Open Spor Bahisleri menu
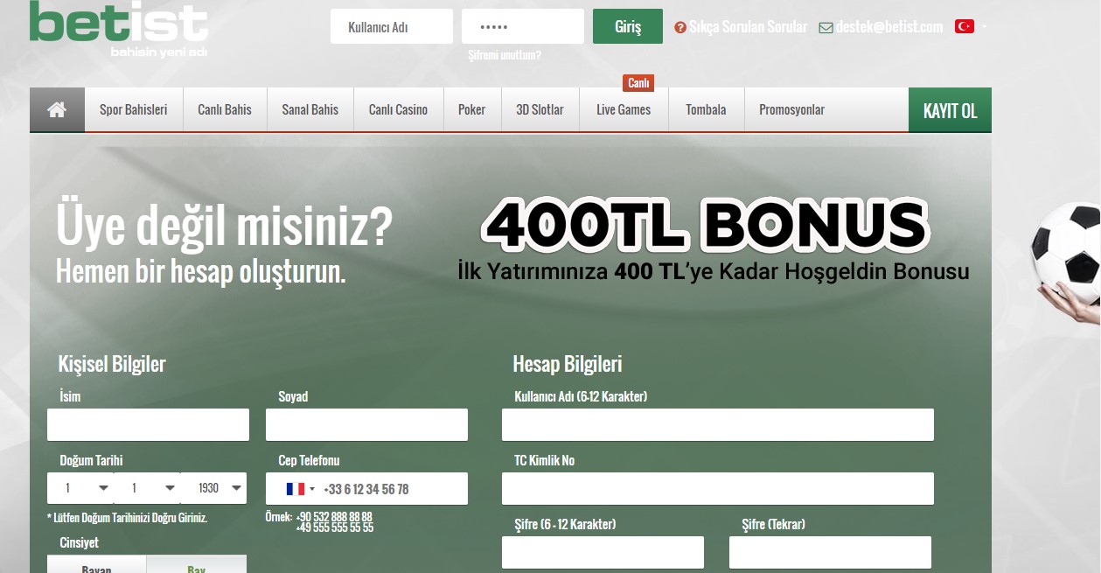 (134, 109)
